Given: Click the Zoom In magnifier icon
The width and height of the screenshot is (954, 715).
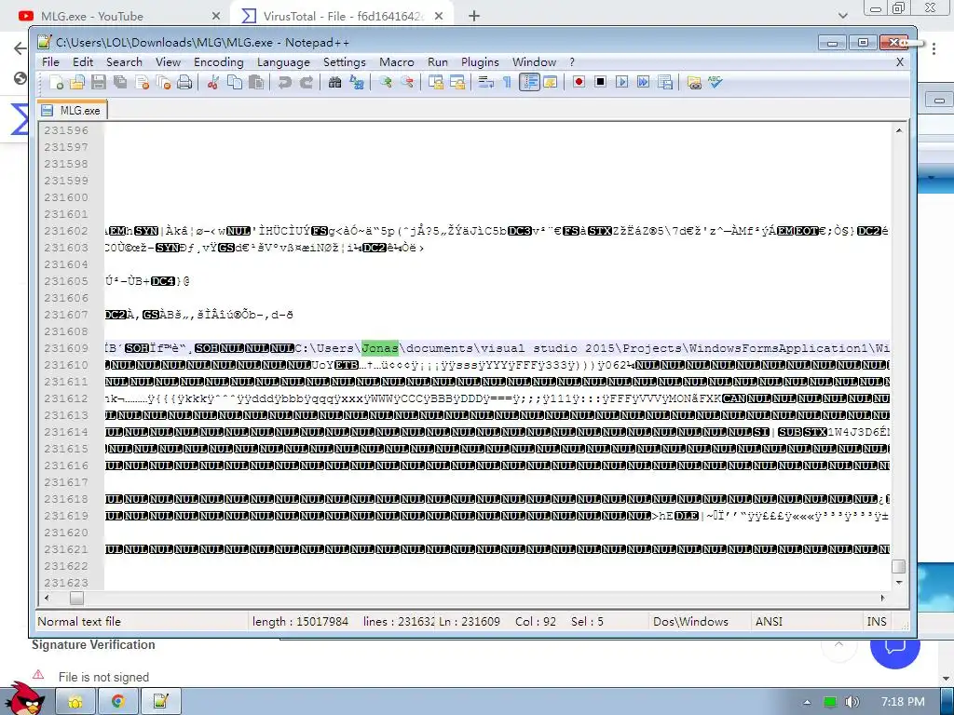Looking at the screenshot, I should pyautogui.click(x=385, y=82).
